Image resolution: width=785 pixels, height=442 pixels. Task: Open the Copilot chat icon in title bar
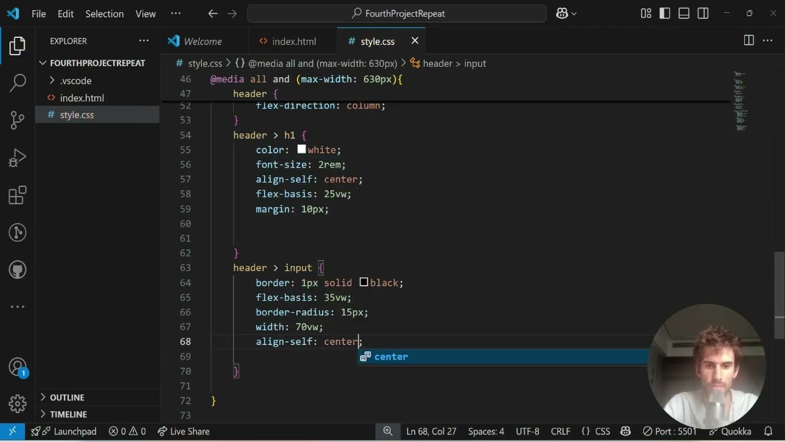tap(562, 14)
